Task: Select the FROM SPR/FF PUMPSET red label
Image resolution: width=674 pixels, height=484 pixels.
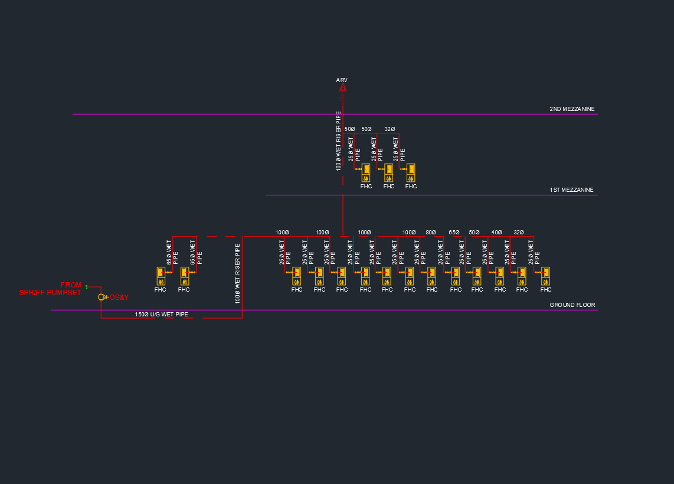Action: (x=51, y=289)
